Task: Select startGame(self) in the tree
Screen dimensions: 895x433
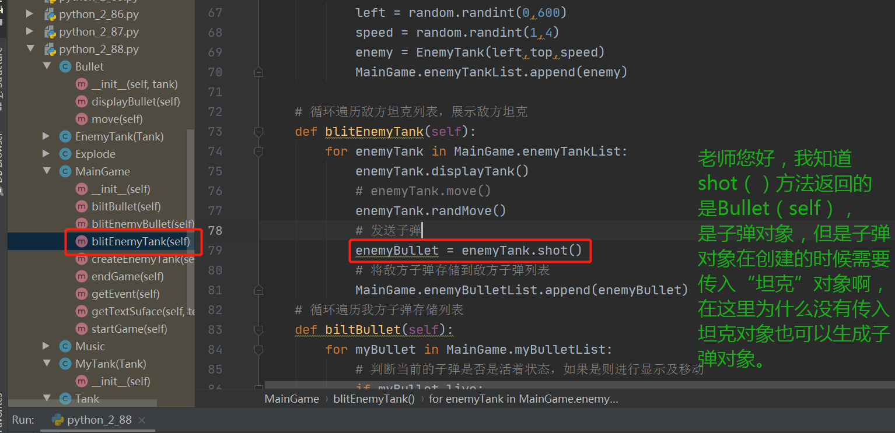Action: [x=130, y=329]
